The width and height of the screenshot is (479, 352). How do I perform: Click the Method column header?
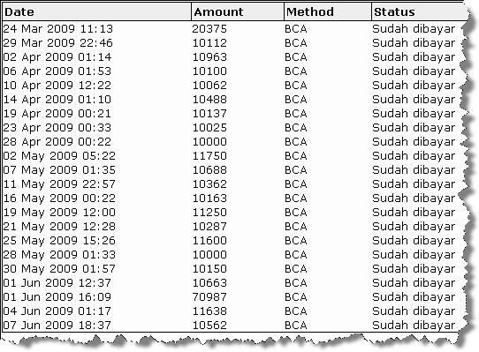pos(328,11)
